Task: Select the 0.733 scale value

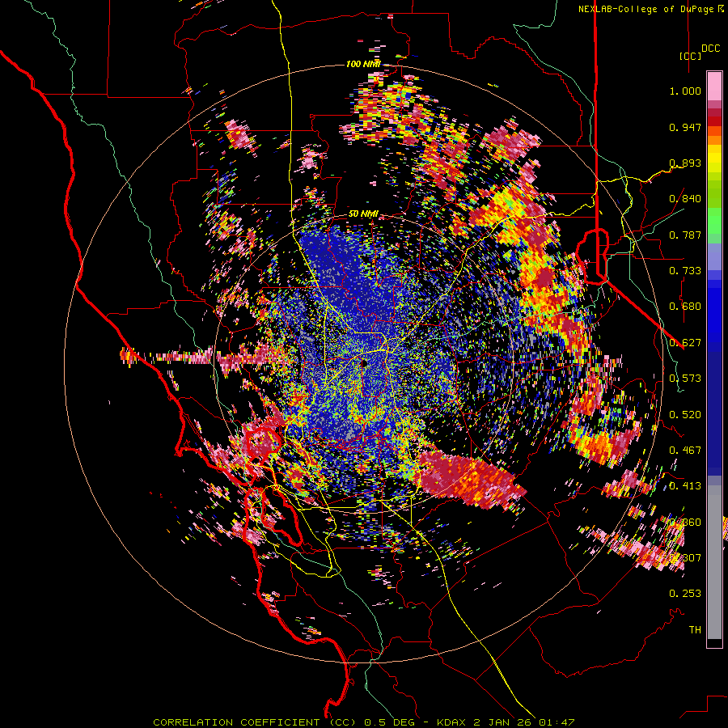Action: 685,271
